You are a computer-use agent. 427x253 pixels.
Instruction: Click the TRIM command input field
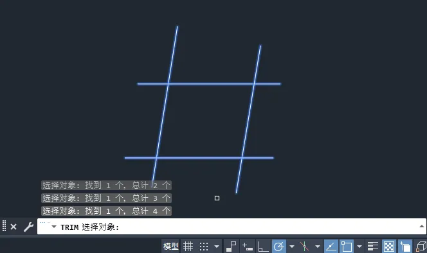232,226
